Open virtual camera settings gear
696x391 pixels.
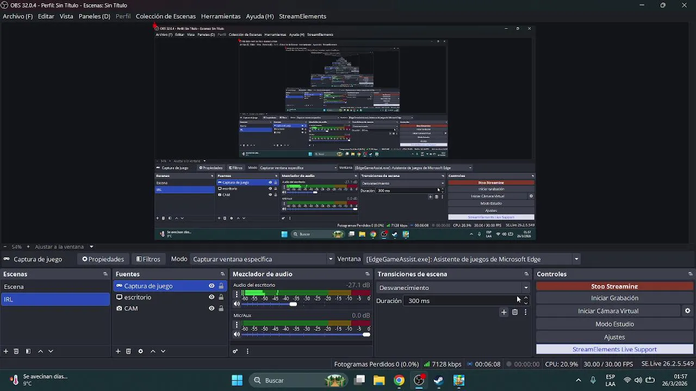(x=687, y=311)
